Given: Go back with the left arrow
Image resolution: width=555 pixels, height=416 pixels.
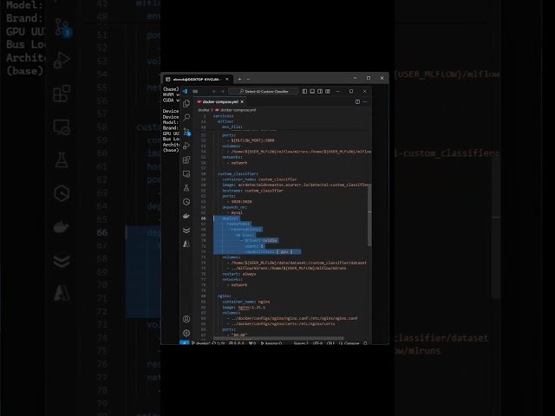Looking at the screenshot, I should [214, 91].
